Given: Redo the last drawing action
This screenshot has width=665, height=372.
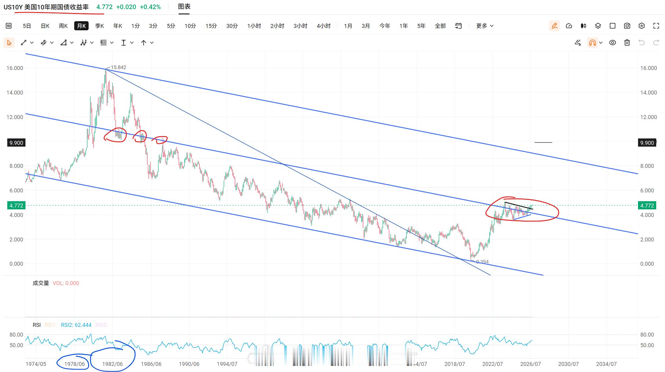Looking at the screenshot, I should point(656,43).
